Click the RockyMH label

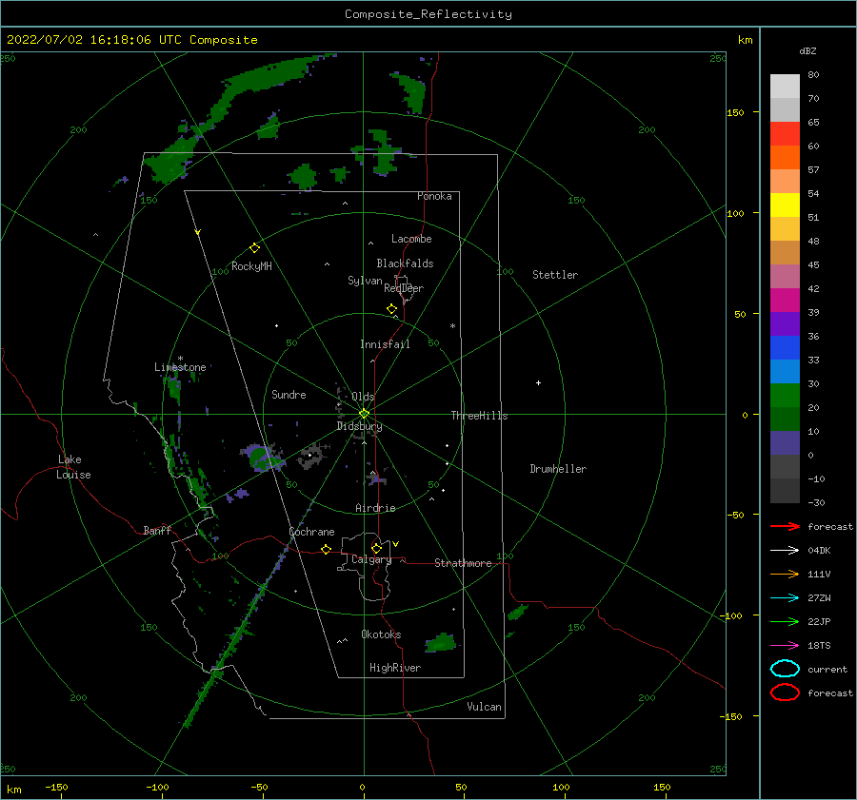[251, 266]
